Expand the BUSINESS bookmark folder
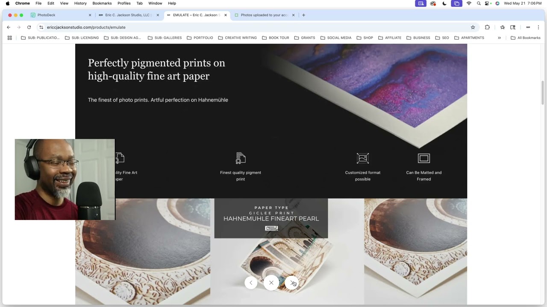 coord(418,38)
